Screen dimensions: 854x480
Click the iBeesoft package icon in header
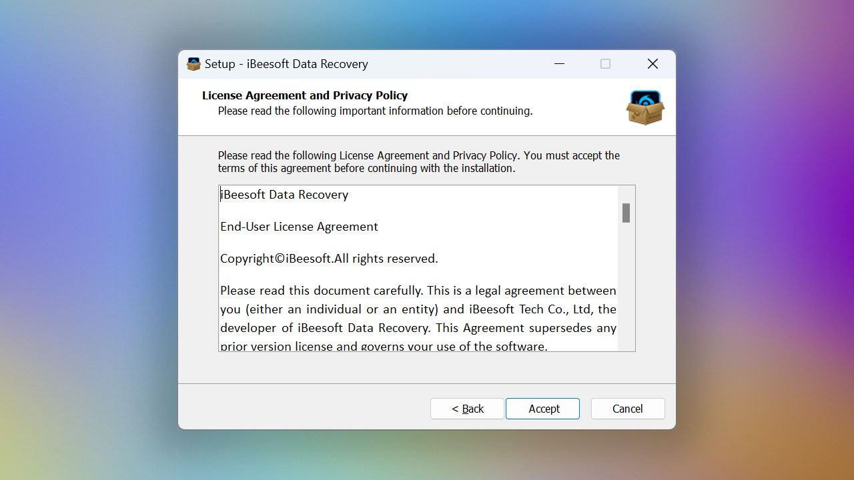(x=645, y=107)
